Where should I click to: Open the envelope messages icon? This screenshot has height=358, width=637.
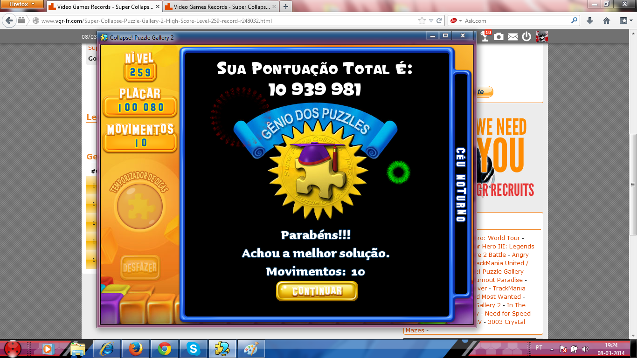(x=513, y=37)
